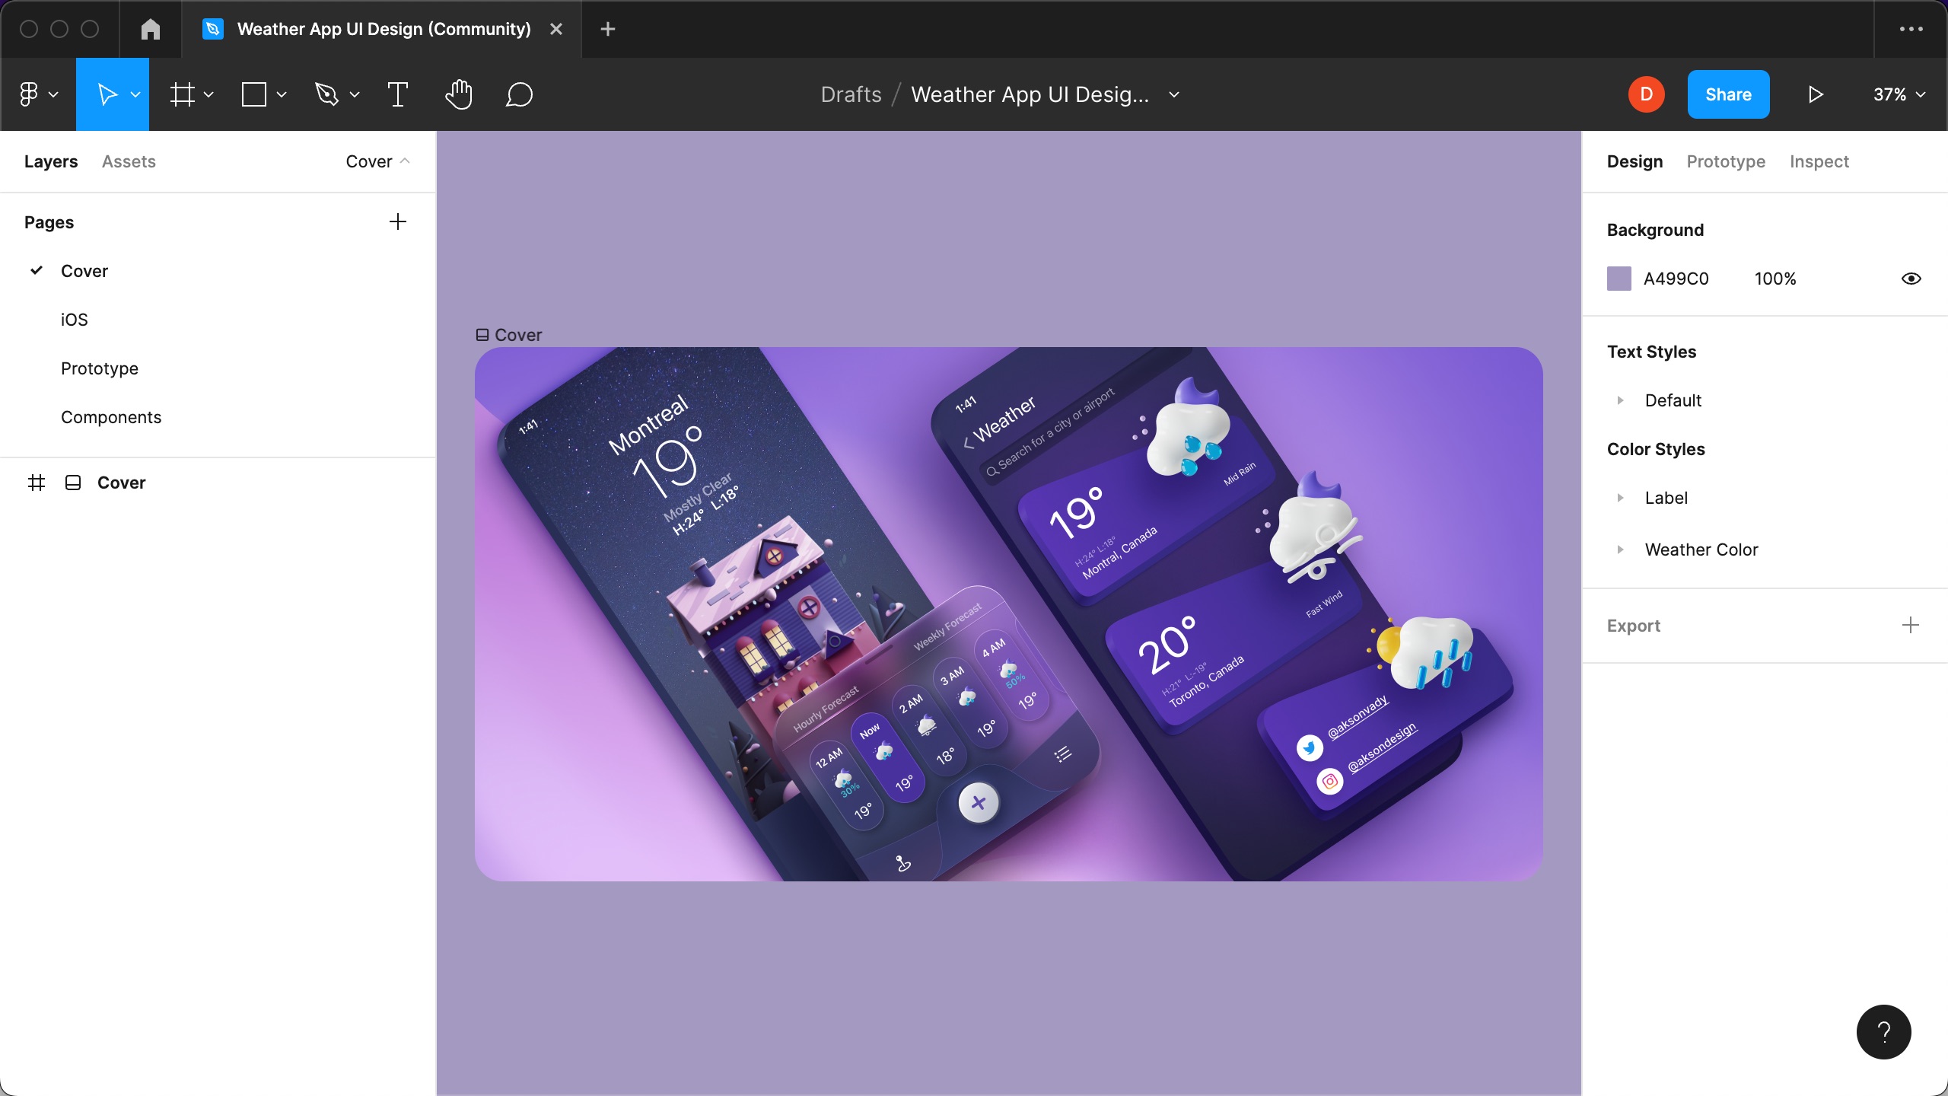Open the 37% zoom dropdown
The width and height of the screenshot is (1948, 1096).
point(1899,94)
